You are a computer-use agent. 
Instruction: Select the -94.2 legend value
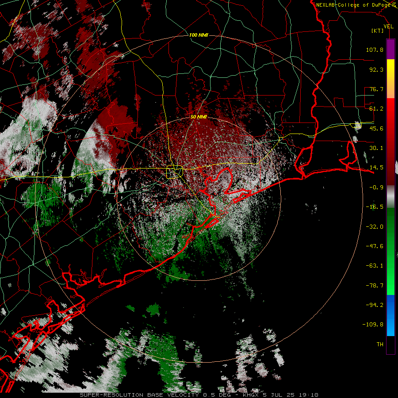[x=375, y=305]
